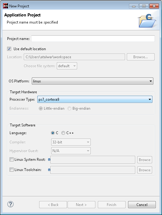Uncheck Use default location checkbox
The image size is (162, 215).
[x=9, y=49]
